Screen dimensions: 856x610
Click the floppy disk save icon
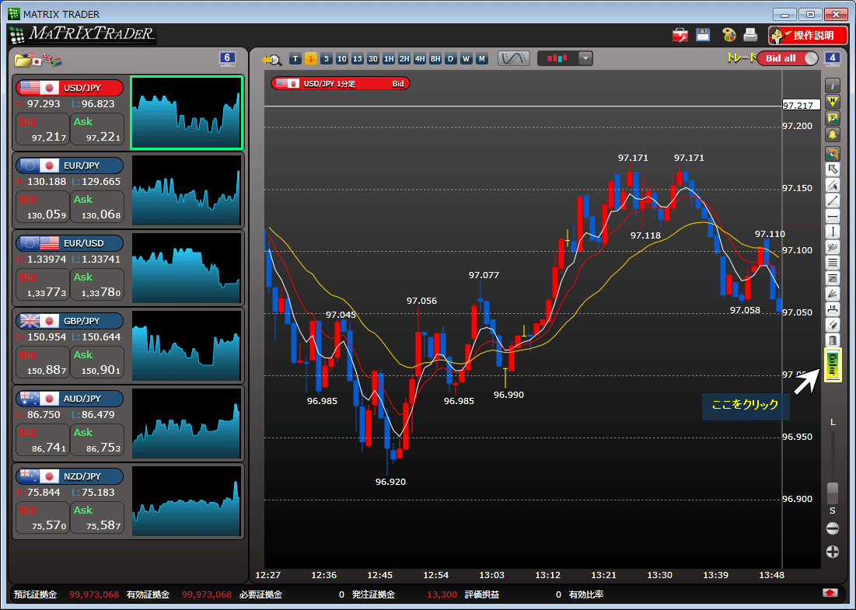point(703,36)
